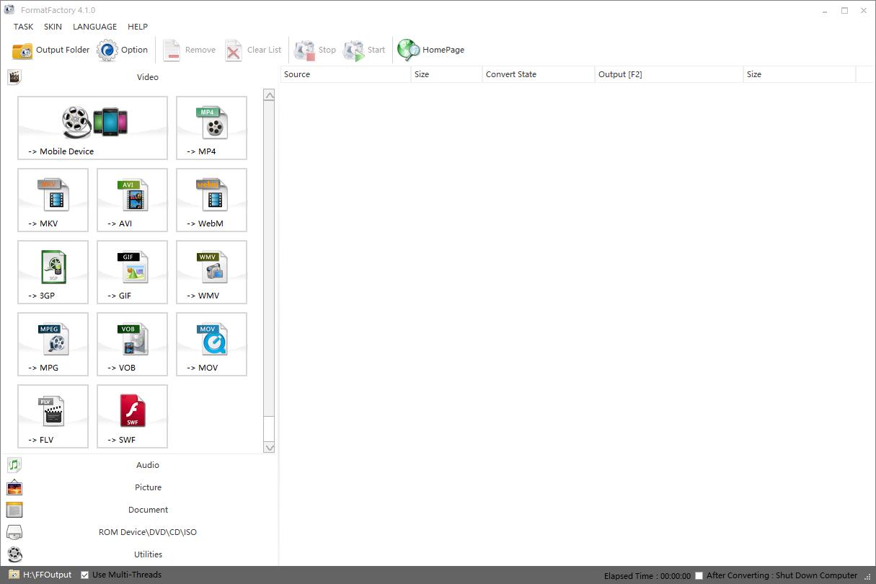Viewport: 876px width, 584px height.
Task: Click the HomePage button
Action: [x=431, y=50]
